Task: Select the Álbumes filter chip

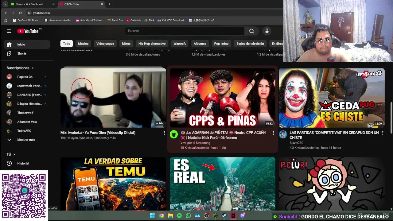Action: tap(200, 44)
